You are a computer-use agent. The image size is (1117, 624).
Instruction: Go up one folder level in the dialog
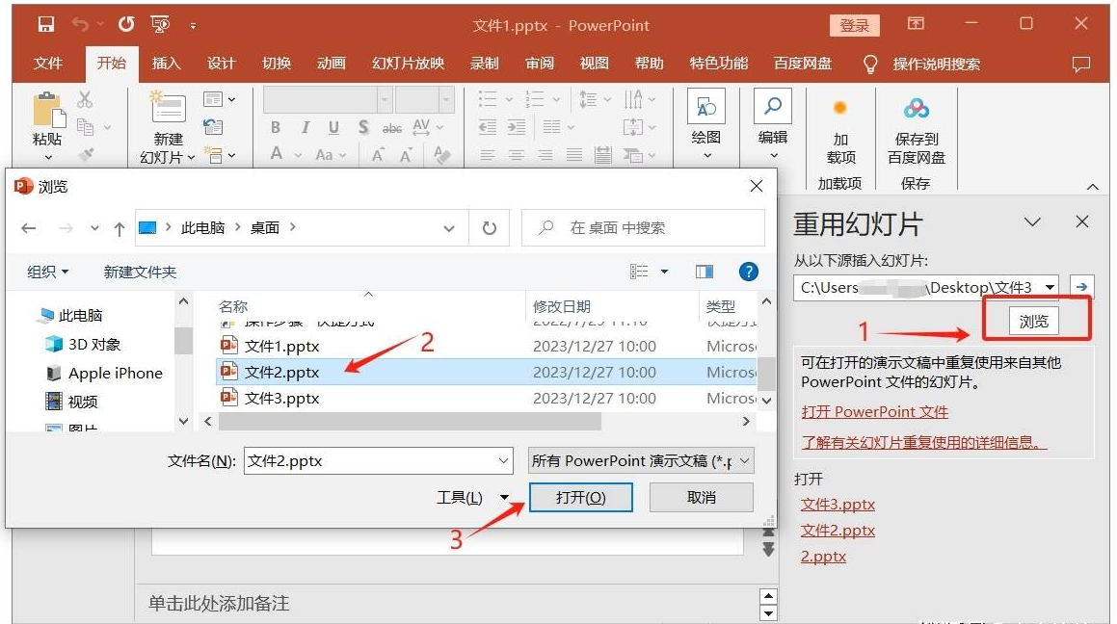tap(119, 228)
